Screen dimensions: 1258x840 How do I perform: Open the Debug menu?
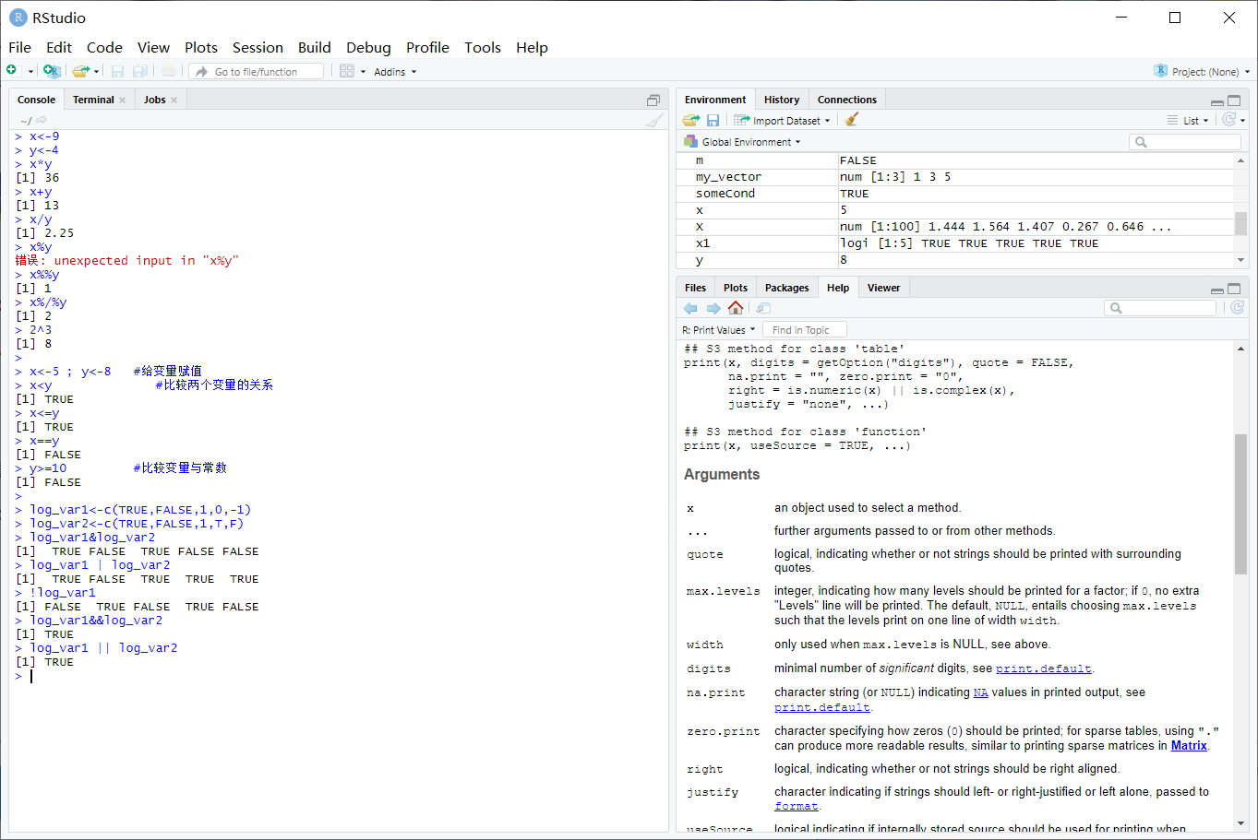368,48
